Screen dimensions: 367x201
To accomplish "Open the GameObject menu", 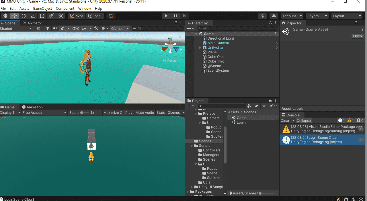I will click(42, 9).
